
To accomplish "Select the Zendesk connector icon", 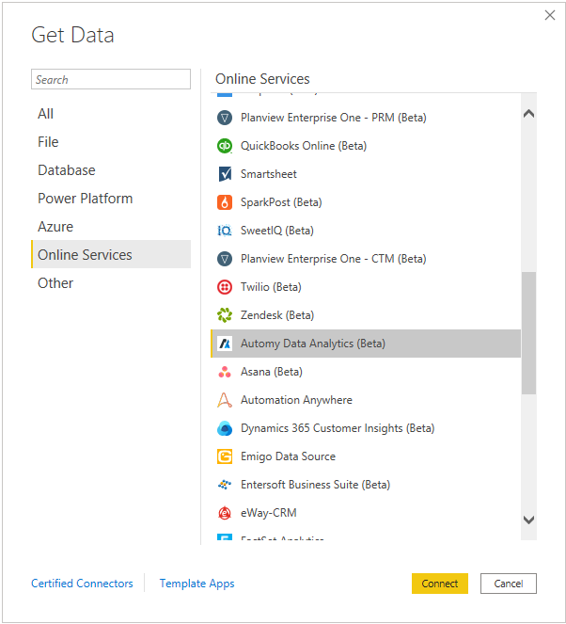I will 225,315.
